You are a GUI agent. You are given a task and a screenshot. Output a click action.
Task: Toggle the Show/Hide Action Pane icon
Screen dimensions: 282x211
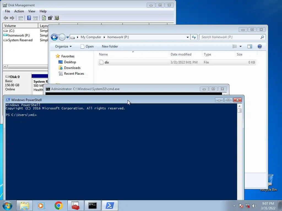[x=36, y=18]
